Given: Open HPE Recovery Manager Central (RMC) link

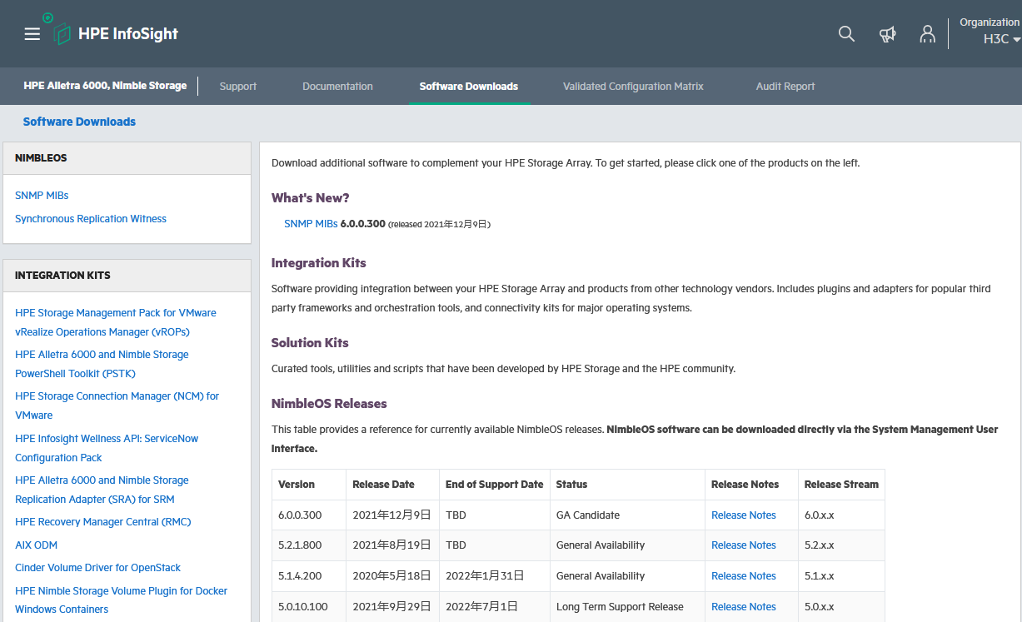Looking at the screenshot, I should click(x=103, y=522).
